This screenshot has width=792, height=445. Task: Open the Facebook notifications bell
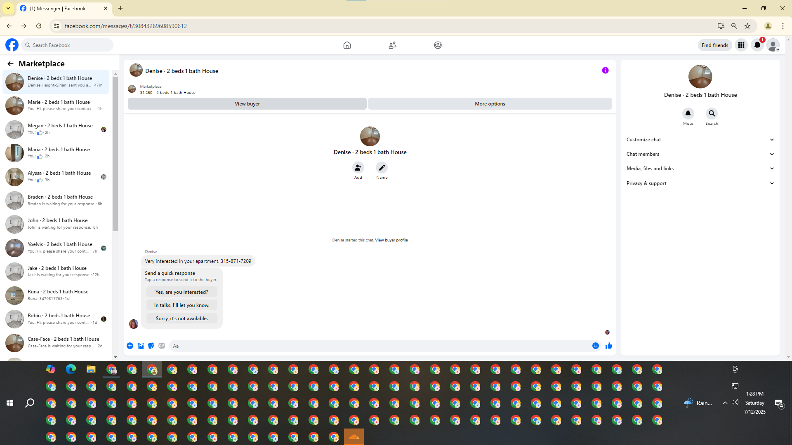click(757, 45)
